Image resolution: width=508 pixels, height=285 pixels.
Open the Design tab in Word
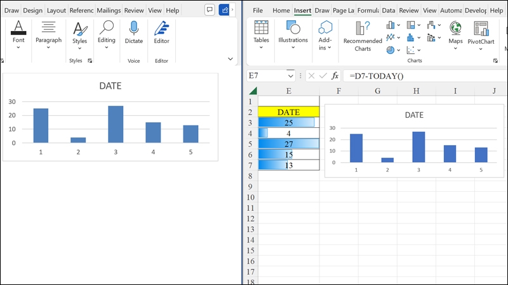(x=33, y=10)
